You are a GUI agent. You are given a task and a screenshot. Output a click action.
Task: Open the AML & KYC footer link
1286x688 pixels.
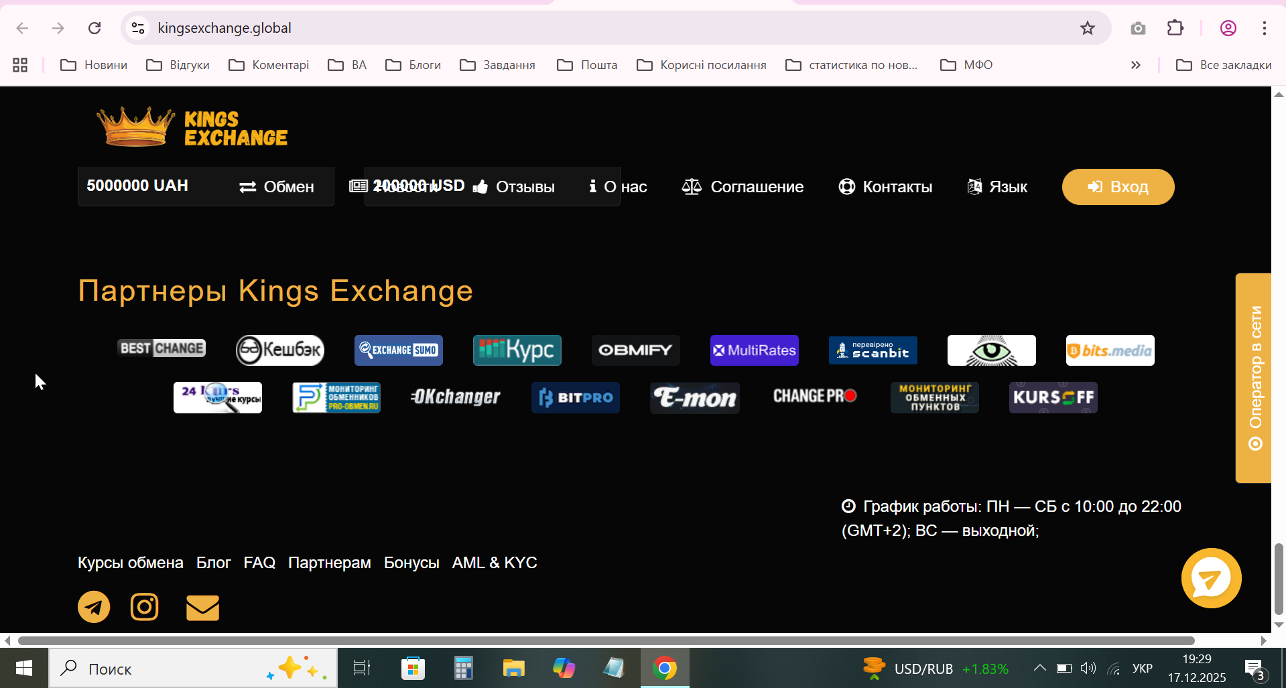pyautogui.click(x=495, y=563)
